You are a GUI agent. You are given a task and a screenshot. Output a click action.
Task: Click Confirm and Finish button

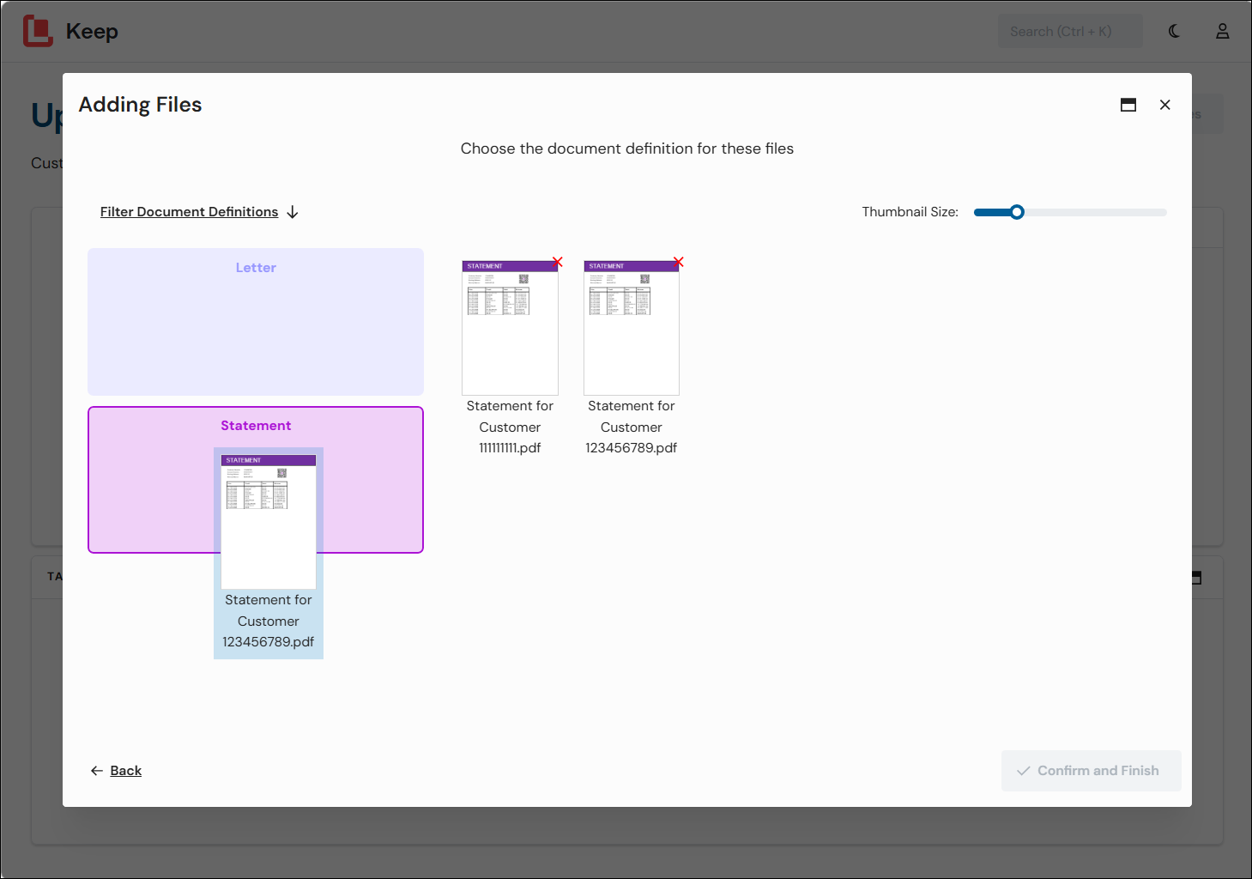[x=1091, y=771]
